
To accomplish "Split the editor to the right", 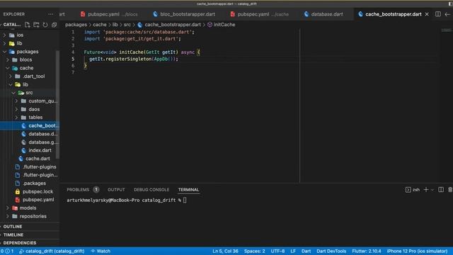I will tap(438, 14).
